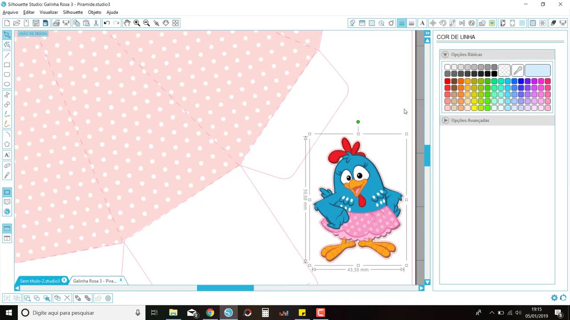This screenshot has height=320, width=570.
Task: Open the Silhouette menu
Action: [x=73, y=12]
